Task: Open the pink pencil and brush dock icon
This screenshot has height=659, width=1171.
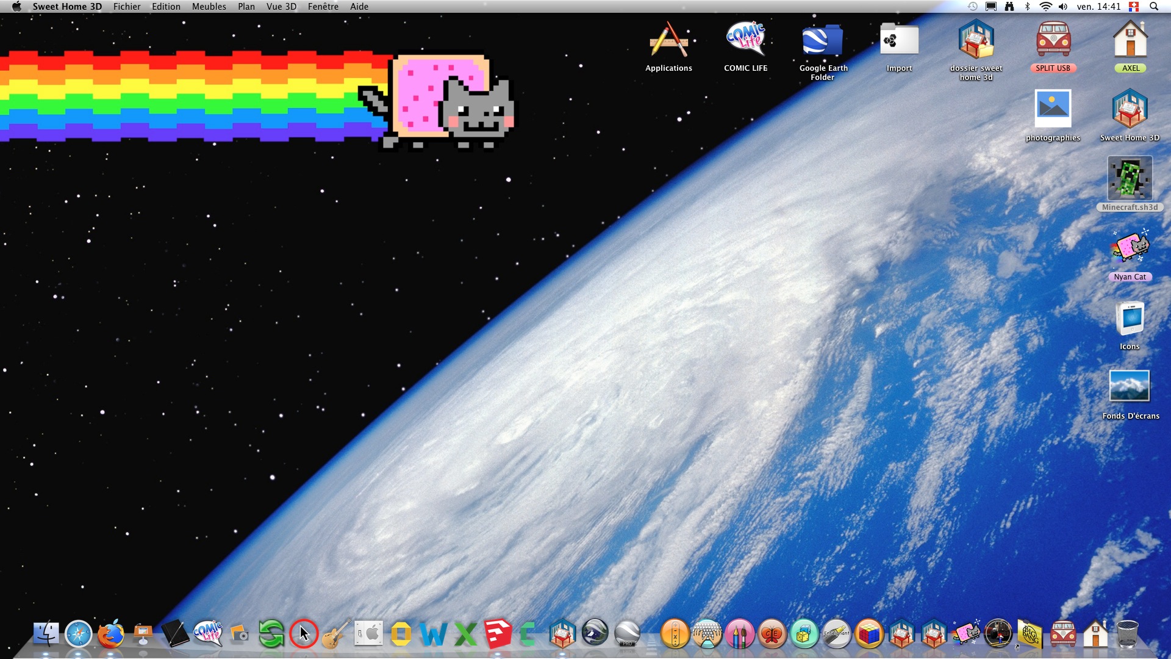Action: 740,634
